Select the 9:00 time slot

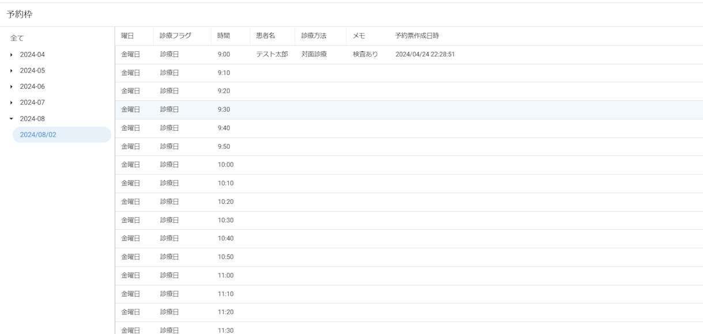click(224, 54)
